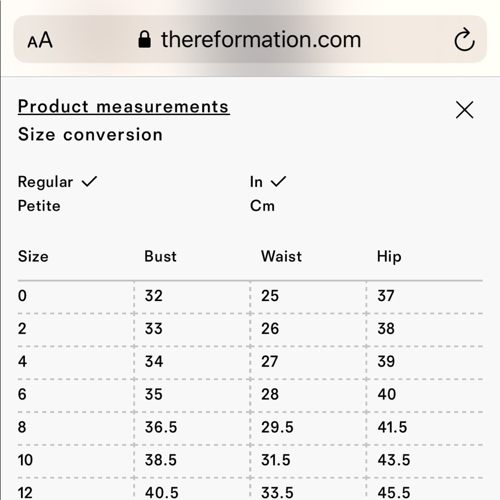Image resolution: width=500 pixels, height=500 pixels.
Task: Switch measurements to Cm
Action: (x=262, y=206)
